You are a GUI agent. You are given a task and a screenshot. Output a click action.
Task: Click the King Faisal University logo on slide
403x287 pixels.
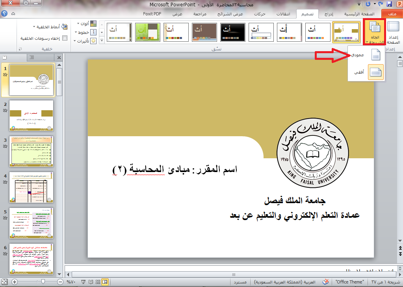[x=313, y=153]
